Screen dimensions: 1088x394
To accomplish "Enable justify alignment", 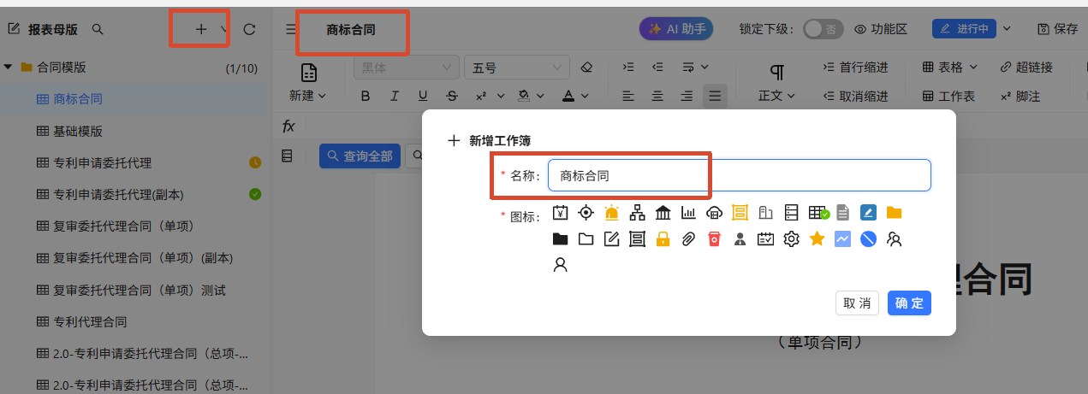I will click(715, 96).
